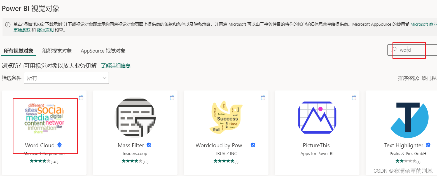
Task: Click the Wordcloud by Pow... title text
Action: click(x=221, y=145)
